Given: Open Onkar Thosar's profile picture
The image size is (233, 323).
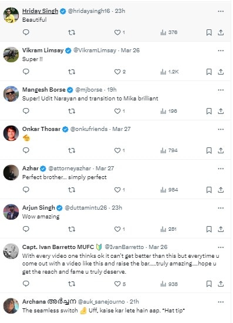Looking at the screenshot, I should pos(11,133).
